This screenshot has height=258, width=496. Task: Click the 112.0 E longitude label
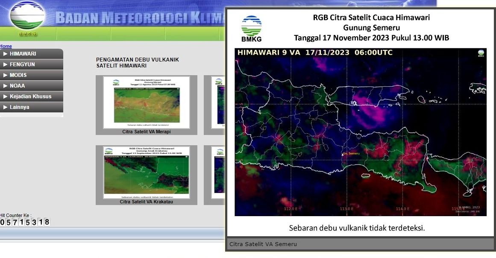click(x=291, y=209)
